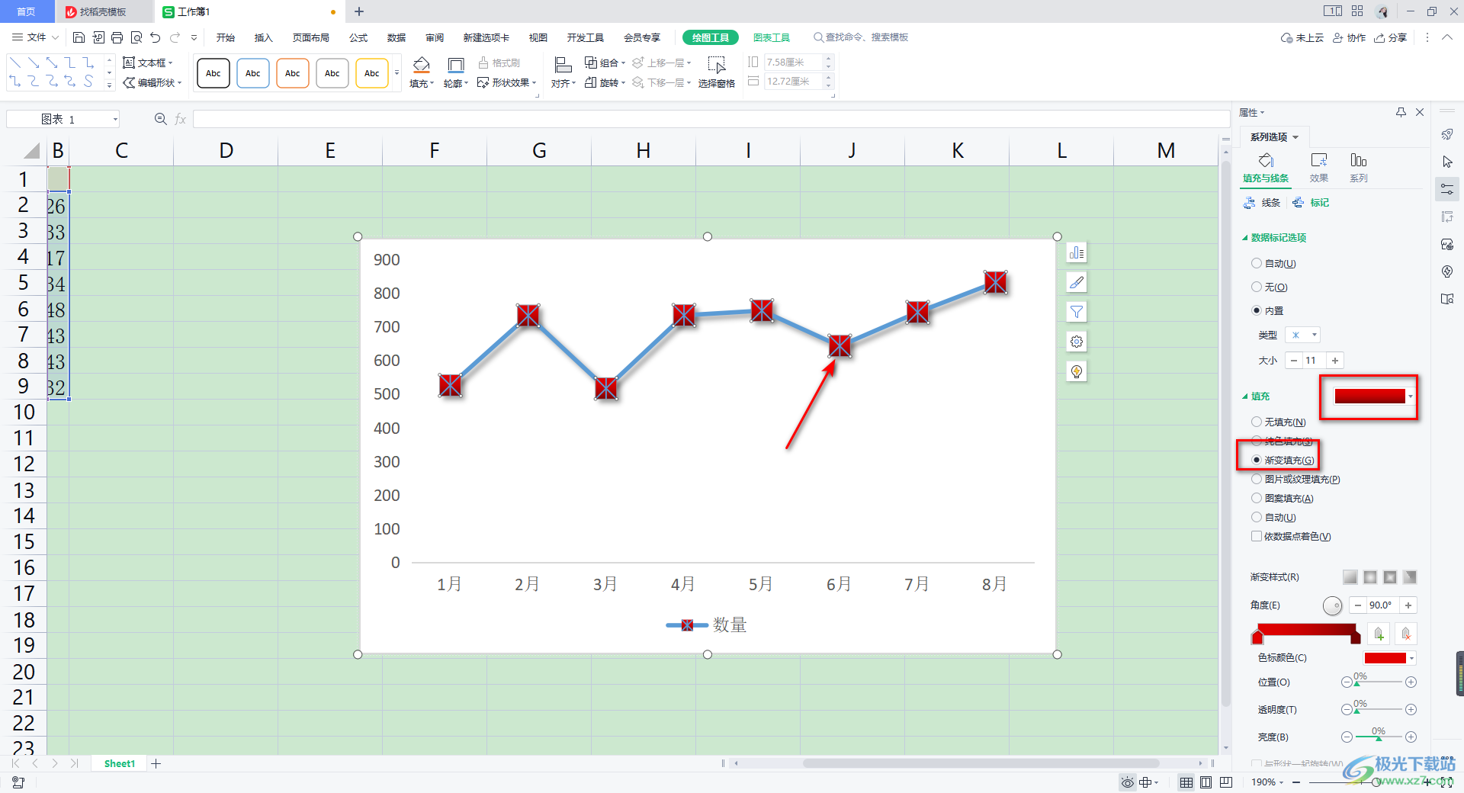Click the zoom magnifier icon in formula bar
1464x793 pixels.
tap(160, 119)
